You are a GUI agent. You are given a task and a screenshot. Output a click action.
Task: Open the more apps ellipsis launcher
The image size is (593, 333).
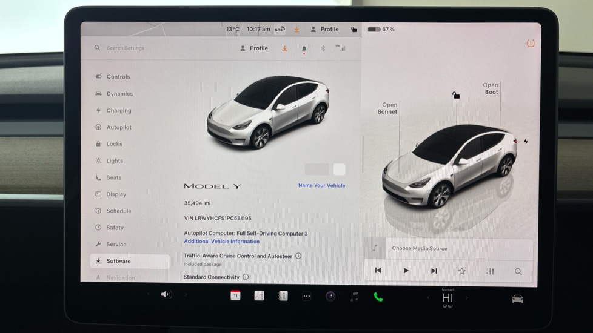point(307,297)
